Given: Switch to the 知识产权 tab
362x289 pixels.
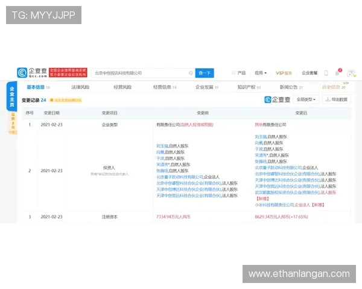Looking at the screenshot, I should click(249, 87).
